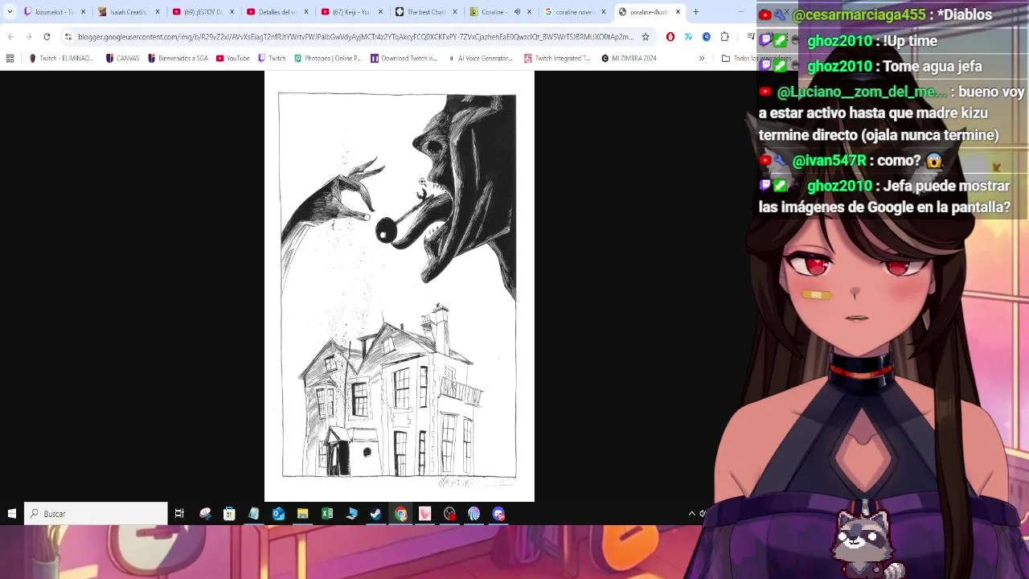Open the paint palette app on taskbar
Image resolution: width=1029 pixels, height=579 pixels.
click(205, 514)
